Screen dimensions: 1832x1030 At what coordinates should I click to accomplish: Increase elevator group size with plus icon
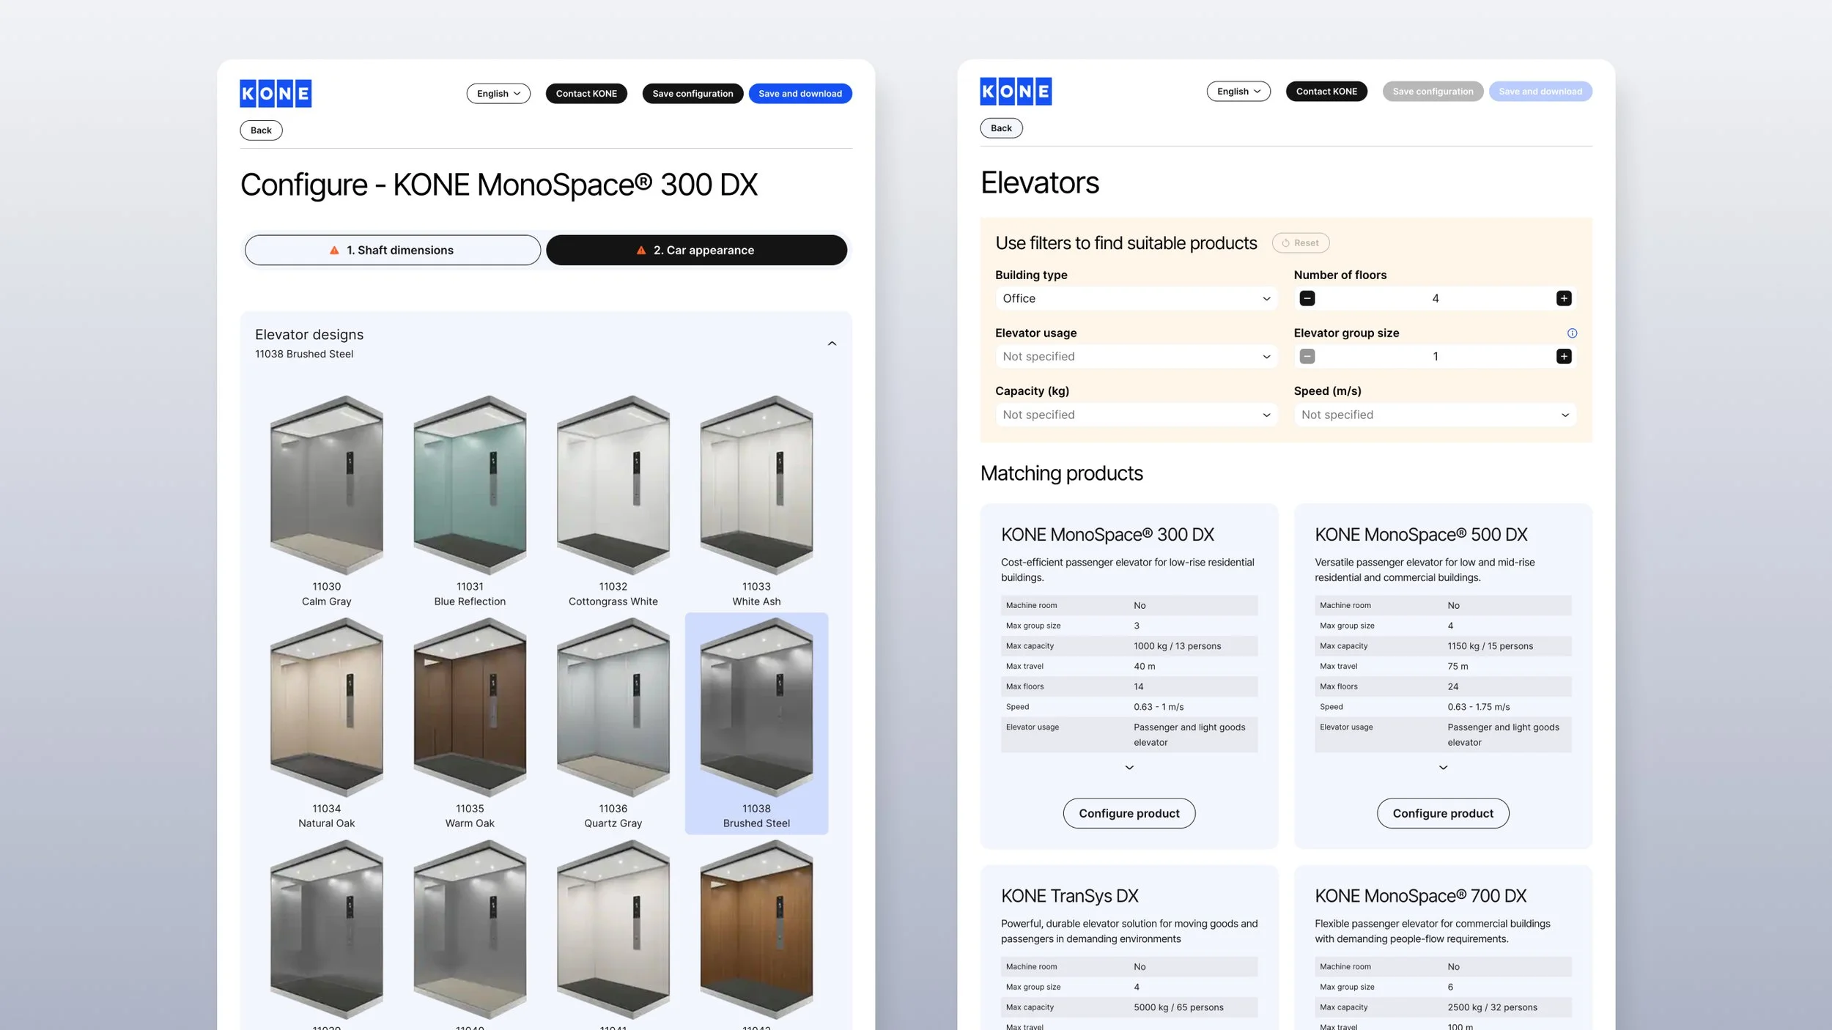(x=1563, y=356)
